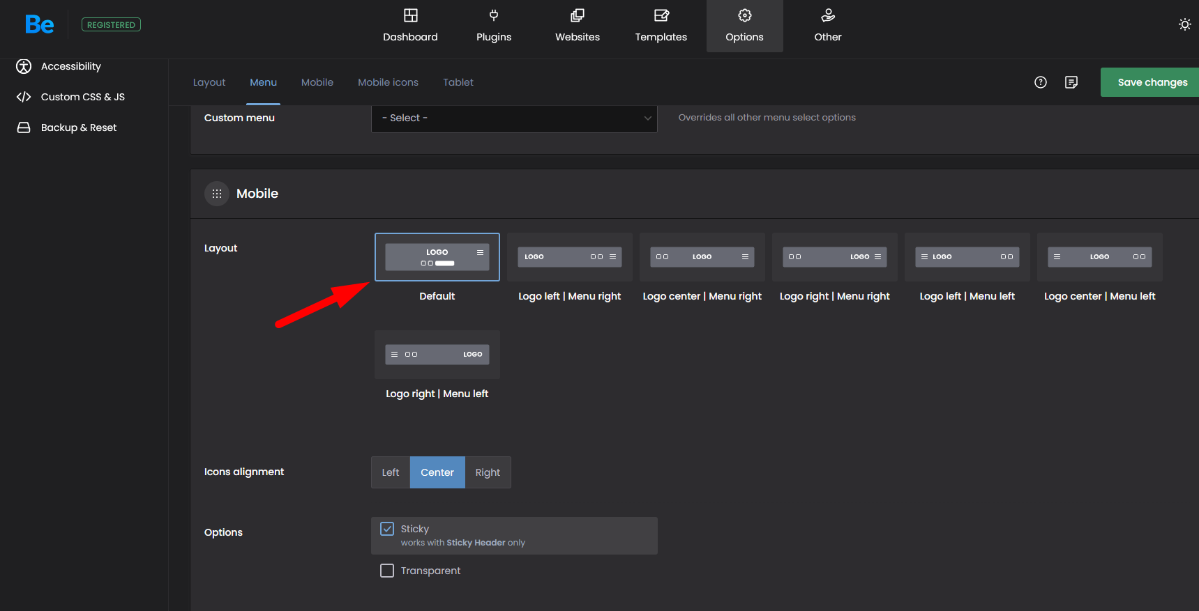Select Logo right | Menu left layout
The image size is (1199, 611).
(x=437, y=355)
